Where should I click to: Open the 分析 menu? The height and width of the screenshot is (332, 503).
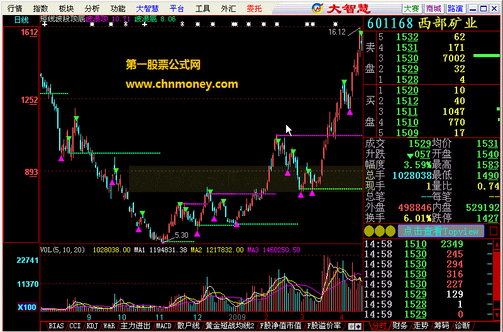[x=92, y=8]
